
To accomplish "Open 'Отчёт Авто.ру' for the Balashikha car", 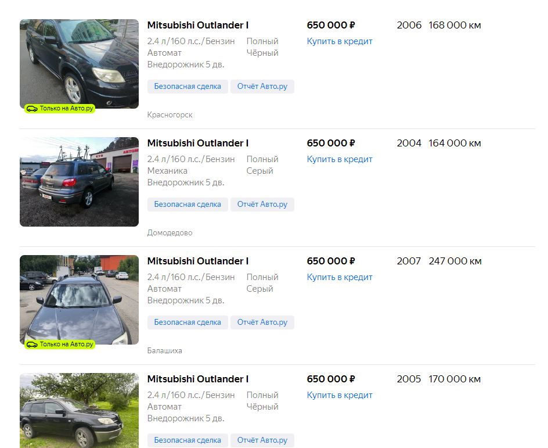I will coord(262,322).
